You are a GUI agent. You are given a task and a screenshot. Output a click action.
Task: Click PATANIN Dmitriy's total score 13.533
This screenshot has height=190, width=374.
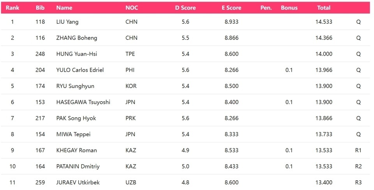(x=324, y=166)
